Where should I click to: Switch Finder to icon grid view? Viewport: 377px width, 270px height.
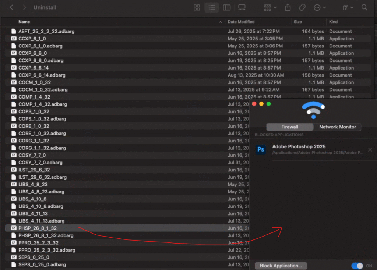[197, 7]
